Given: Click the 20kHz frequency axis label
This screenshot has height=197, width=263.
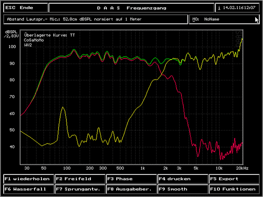Looking at the screenshot, I should (242, 168).
